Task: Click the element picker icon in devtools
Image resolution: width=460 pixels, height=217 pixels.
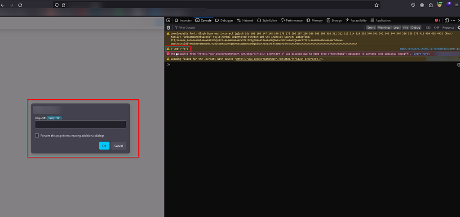Action: pos(168,21)
